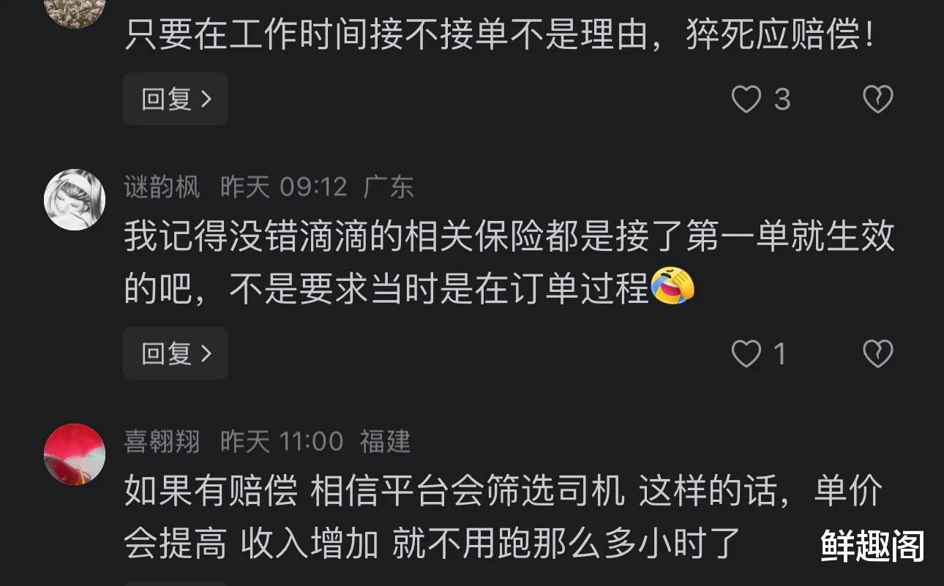Click the 鲜趣阁 watermark
The height and width of the screenshot is (586, 944).
[872, 546]
